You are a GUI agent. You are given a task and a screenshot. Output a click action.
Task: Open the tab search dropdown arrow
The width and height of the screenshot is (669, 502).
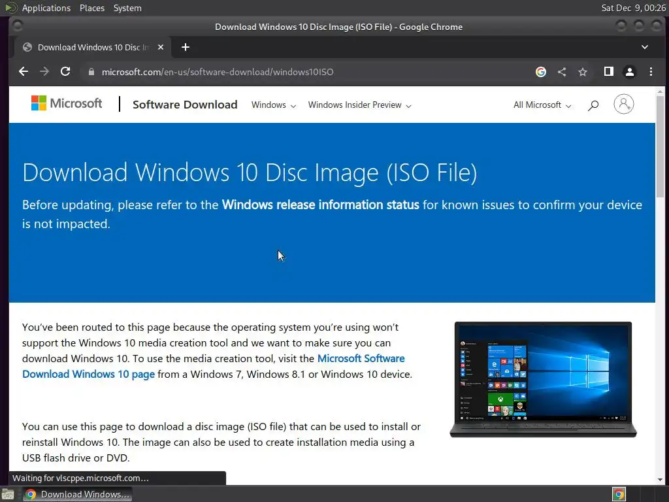pos(645,47)
